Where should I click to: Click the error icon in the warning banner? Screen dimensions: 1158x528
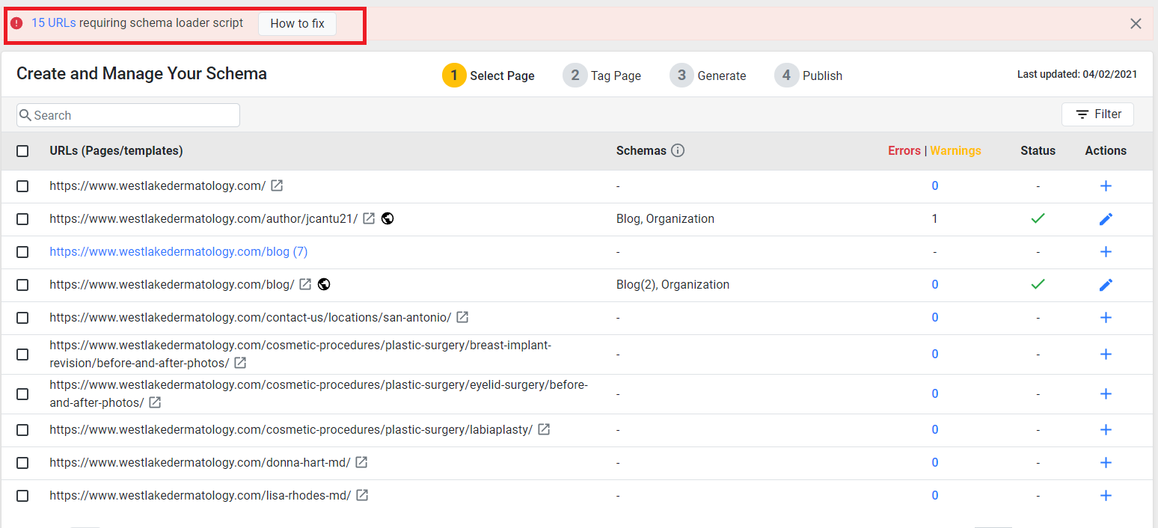(16, 22)
